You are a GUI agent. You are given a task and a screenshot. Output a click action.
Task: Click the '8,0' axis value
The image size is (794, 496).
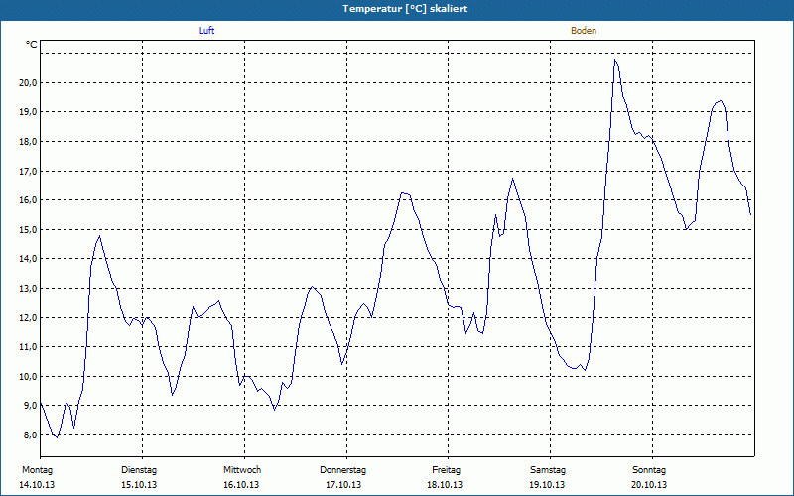30,435
